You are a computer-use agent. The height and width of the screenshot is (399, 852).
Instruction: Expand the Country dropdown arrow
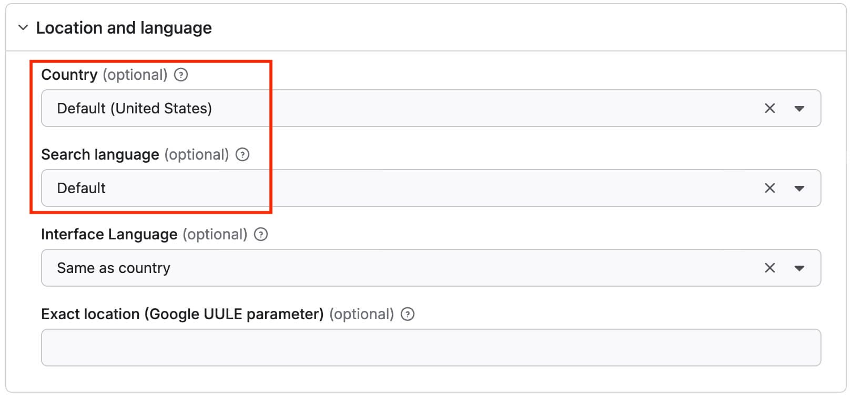click(x=799, y=109)
